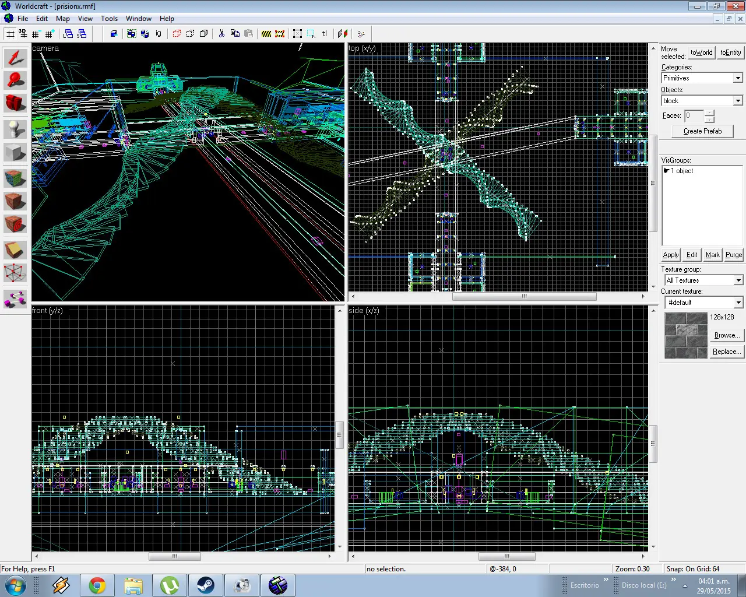This screenshot has width=746, height=597.
Task: Click the Smaller Grid toolbar icon
Action: coord(36,34)
